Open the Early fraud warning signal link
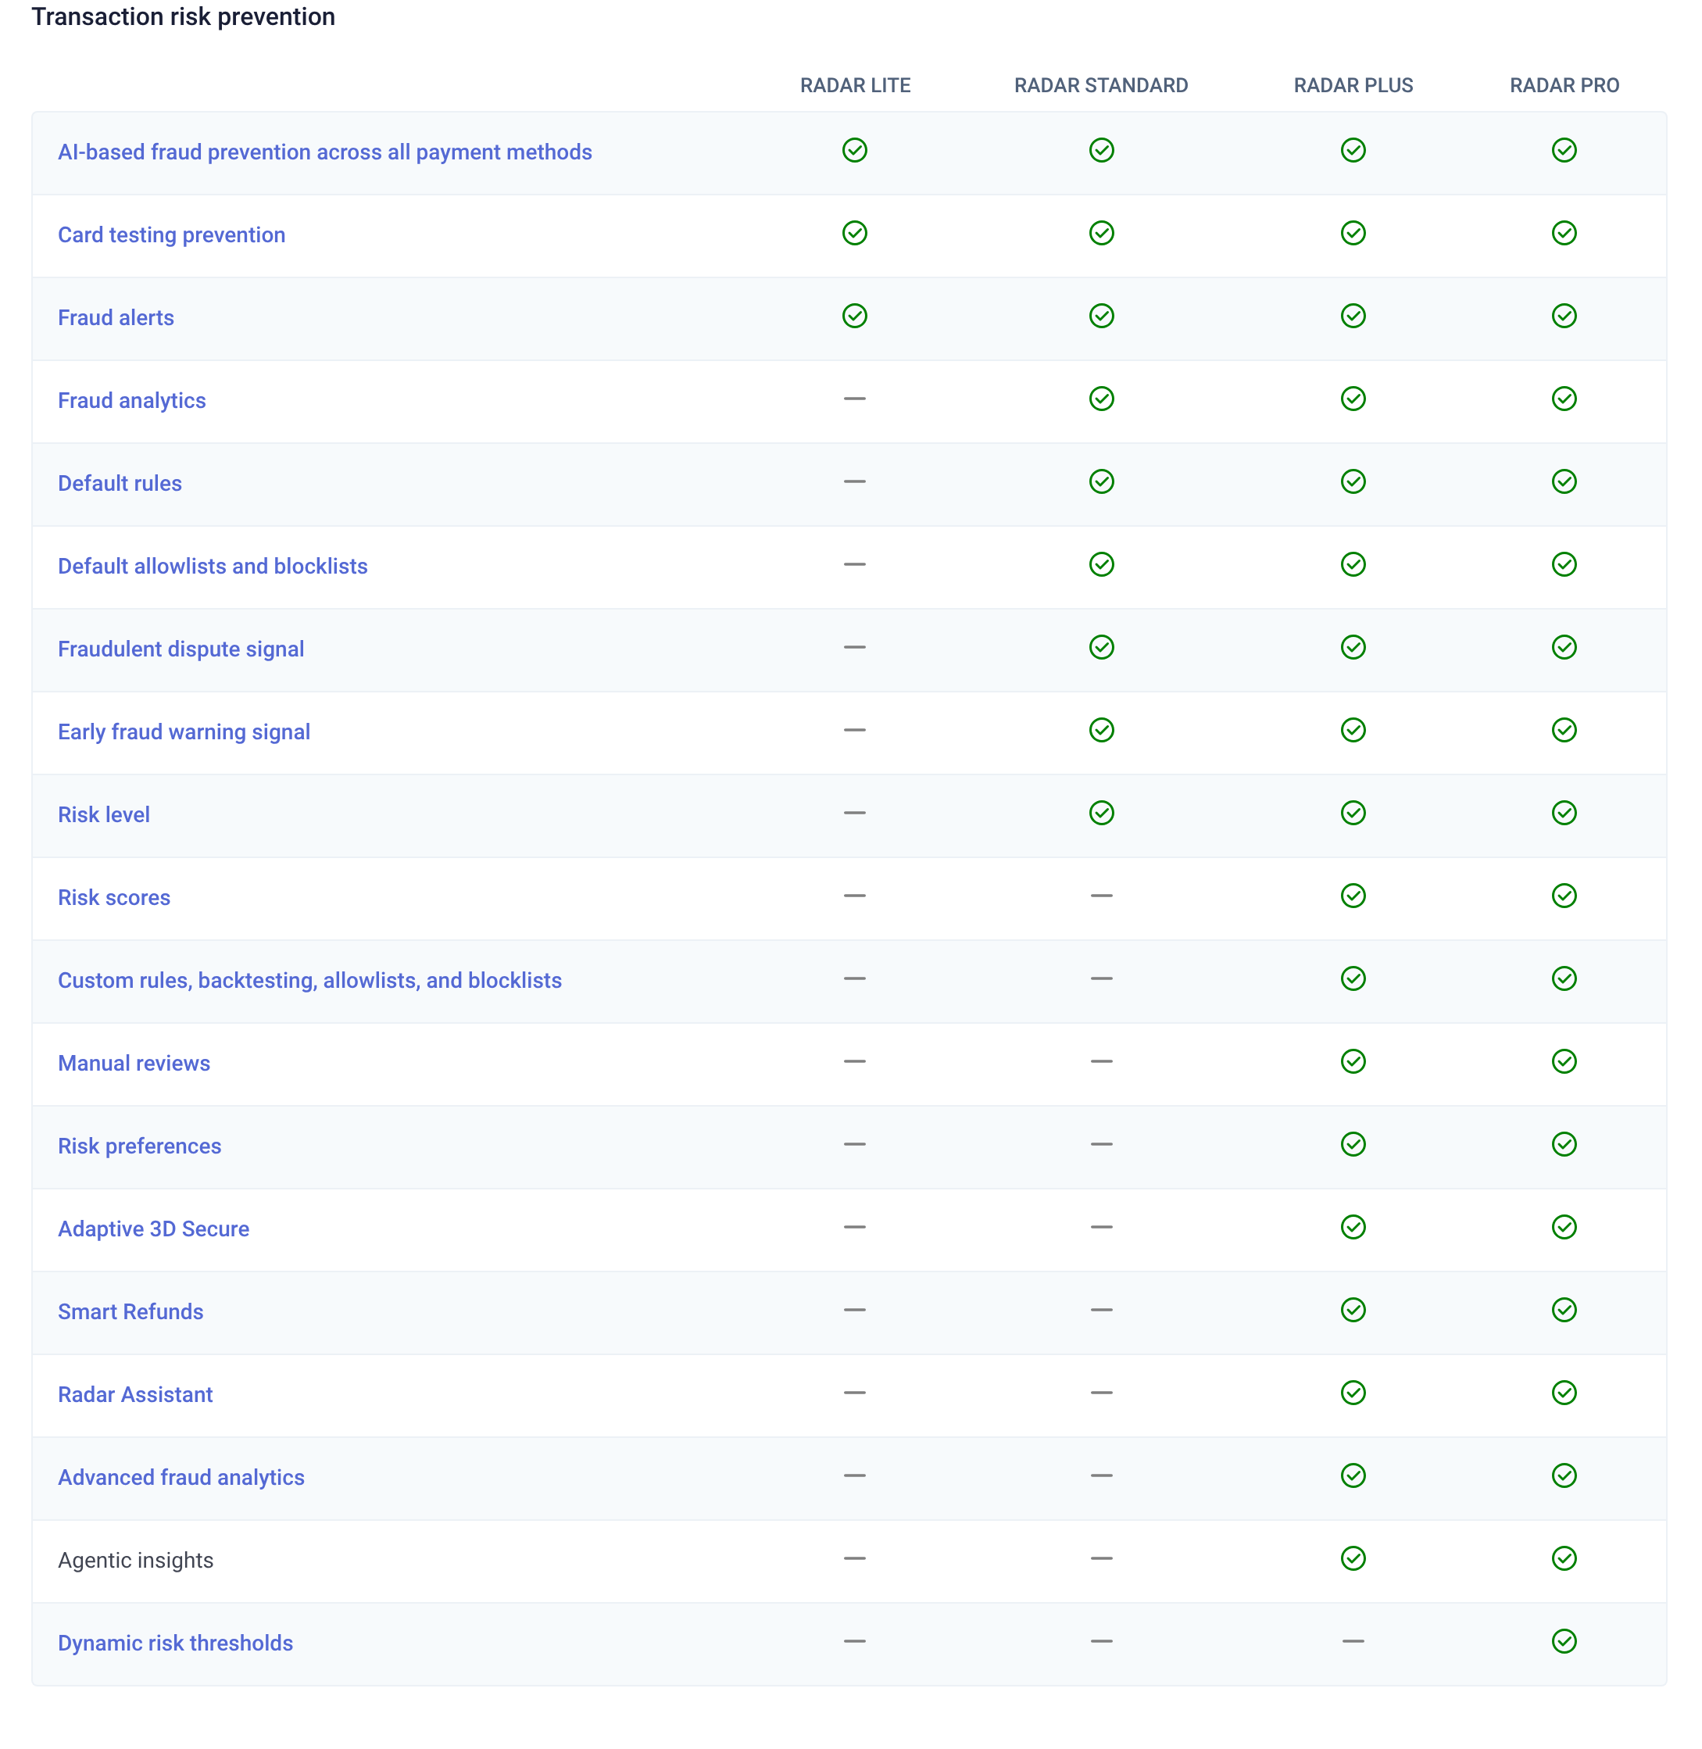The height and width of the screenshot is (1749, 1702). point(184,732)
